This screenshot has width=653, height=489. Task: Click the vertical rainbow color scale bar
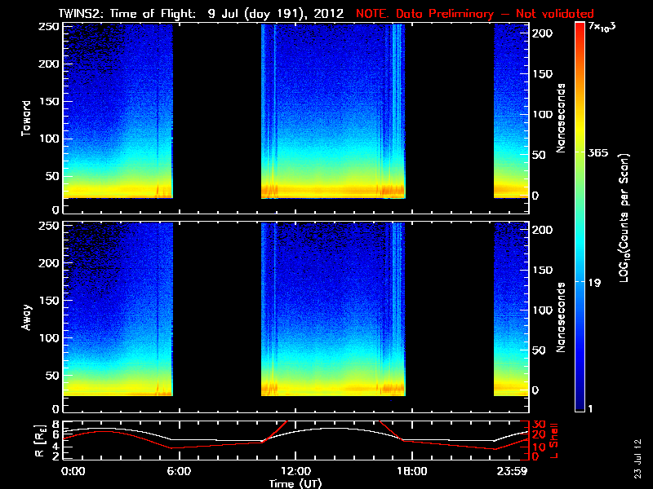(x=580, y=216)
